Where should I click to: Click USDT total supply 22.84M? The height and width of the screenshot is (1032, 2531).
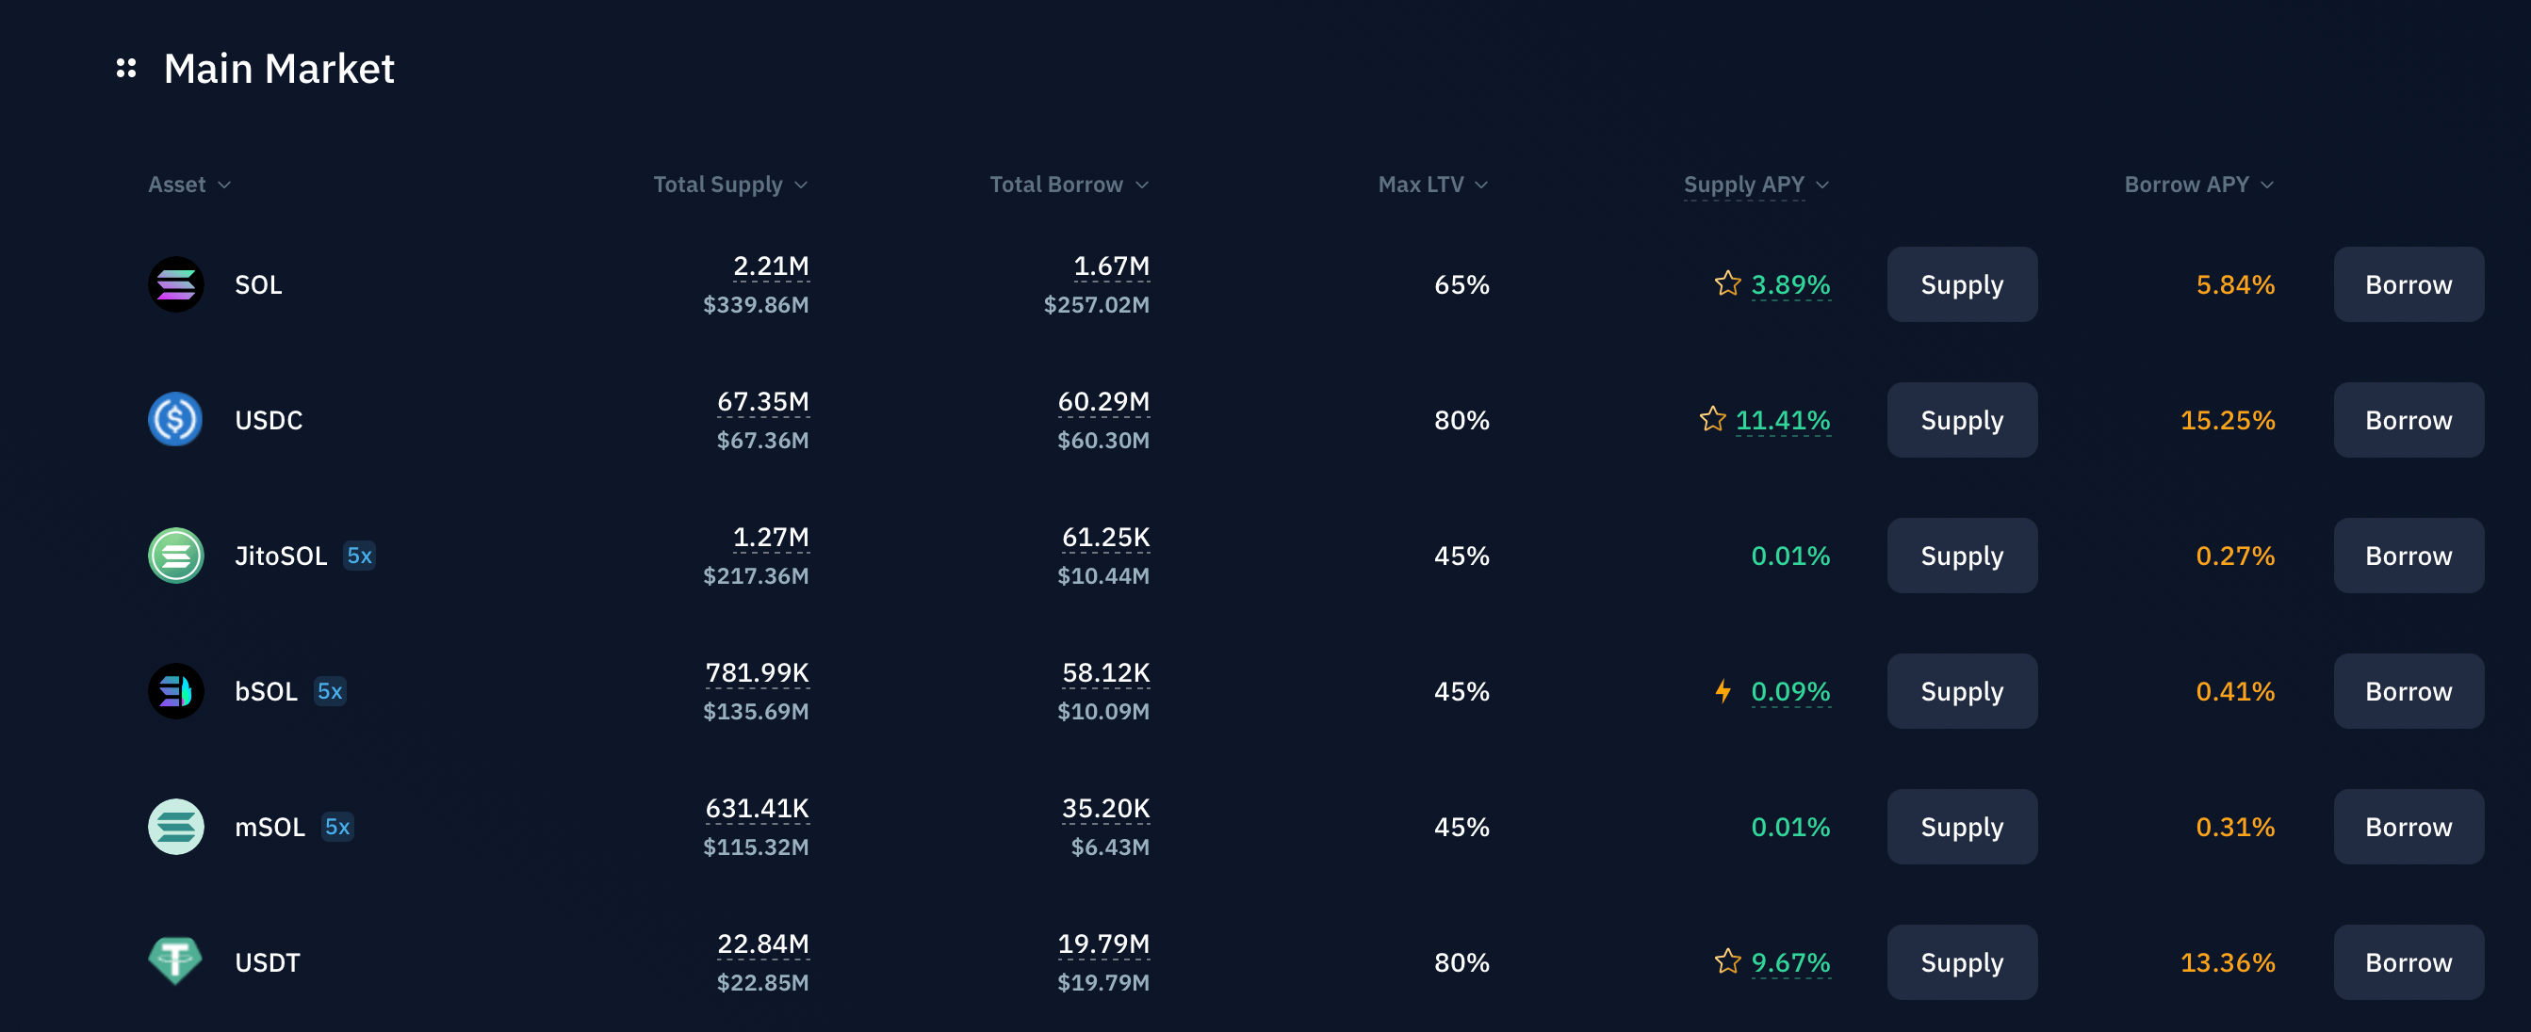tap(763, 943)
